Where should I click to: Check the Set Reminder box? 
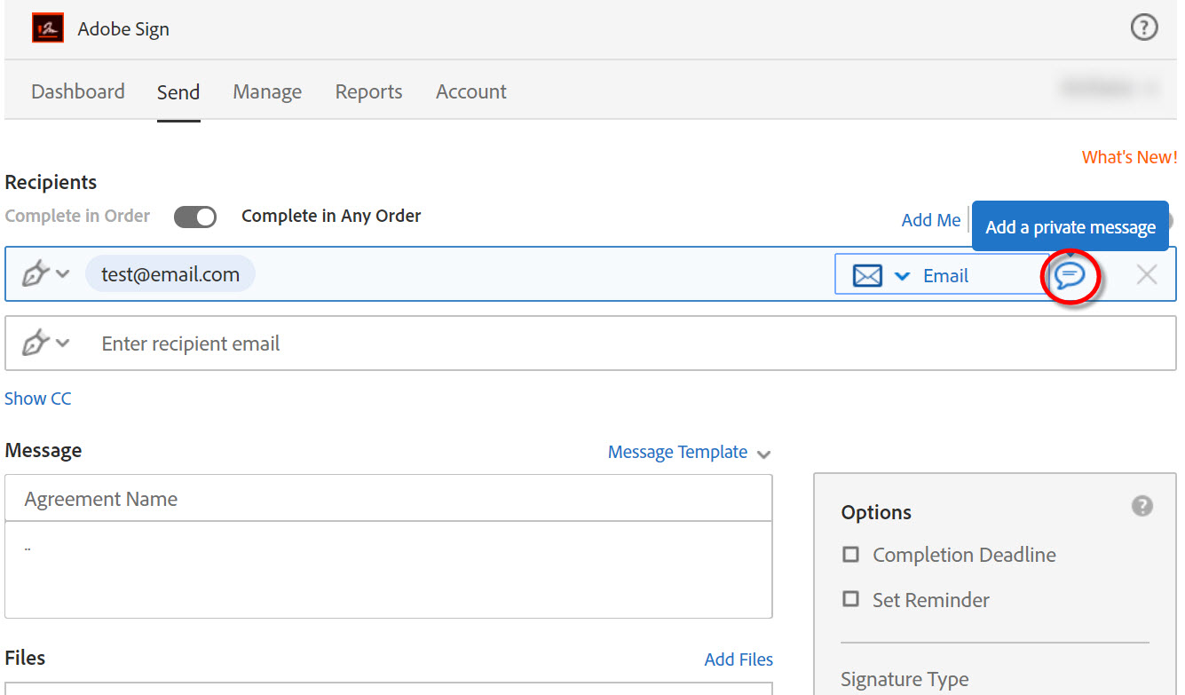click(x=850, y=600)
